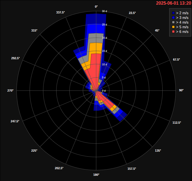Click the 337.5° direction label

61,12
